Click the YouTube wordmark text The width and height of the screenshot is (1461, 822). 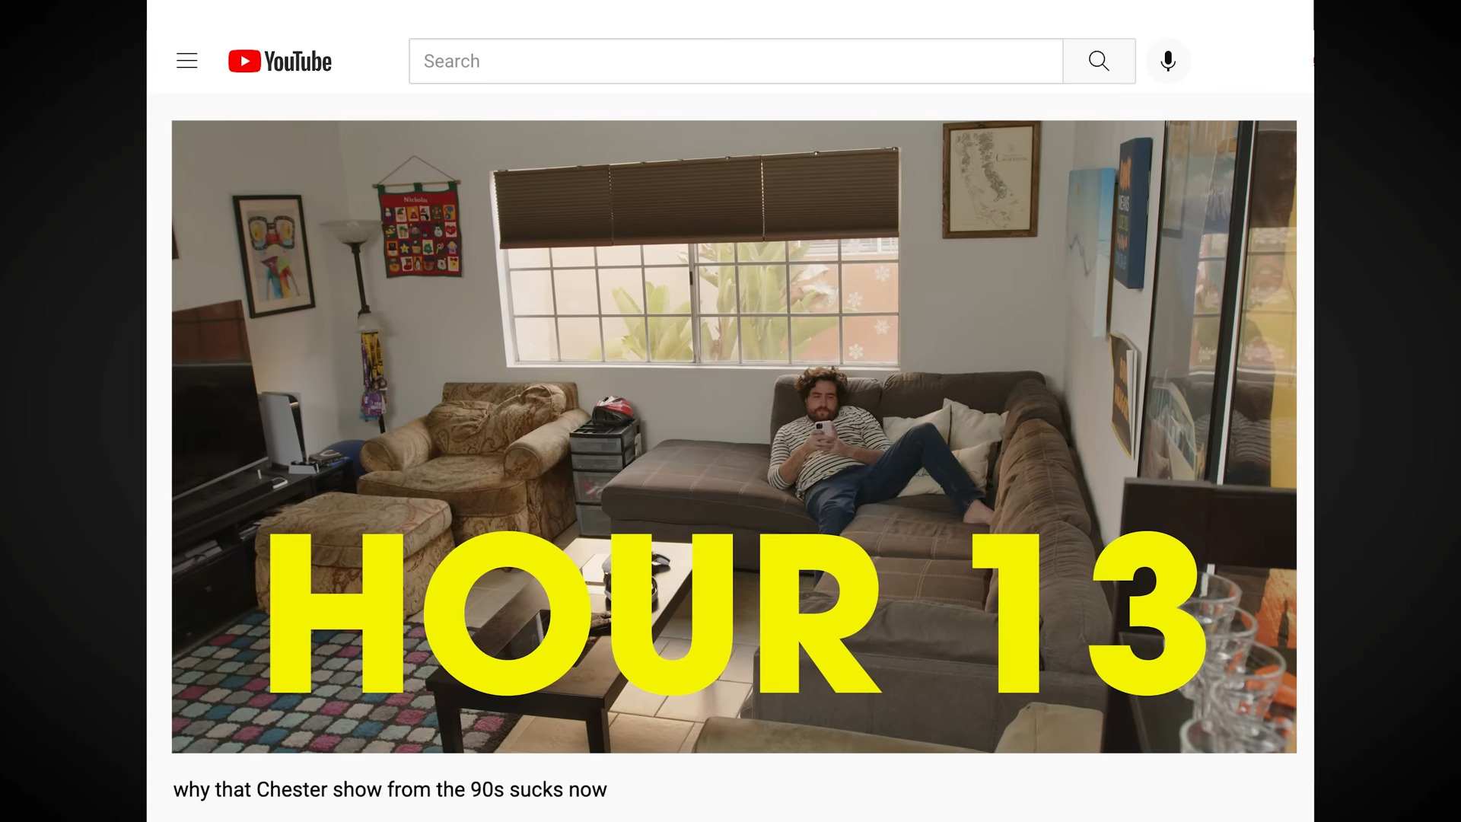click(x=298, y=62)
